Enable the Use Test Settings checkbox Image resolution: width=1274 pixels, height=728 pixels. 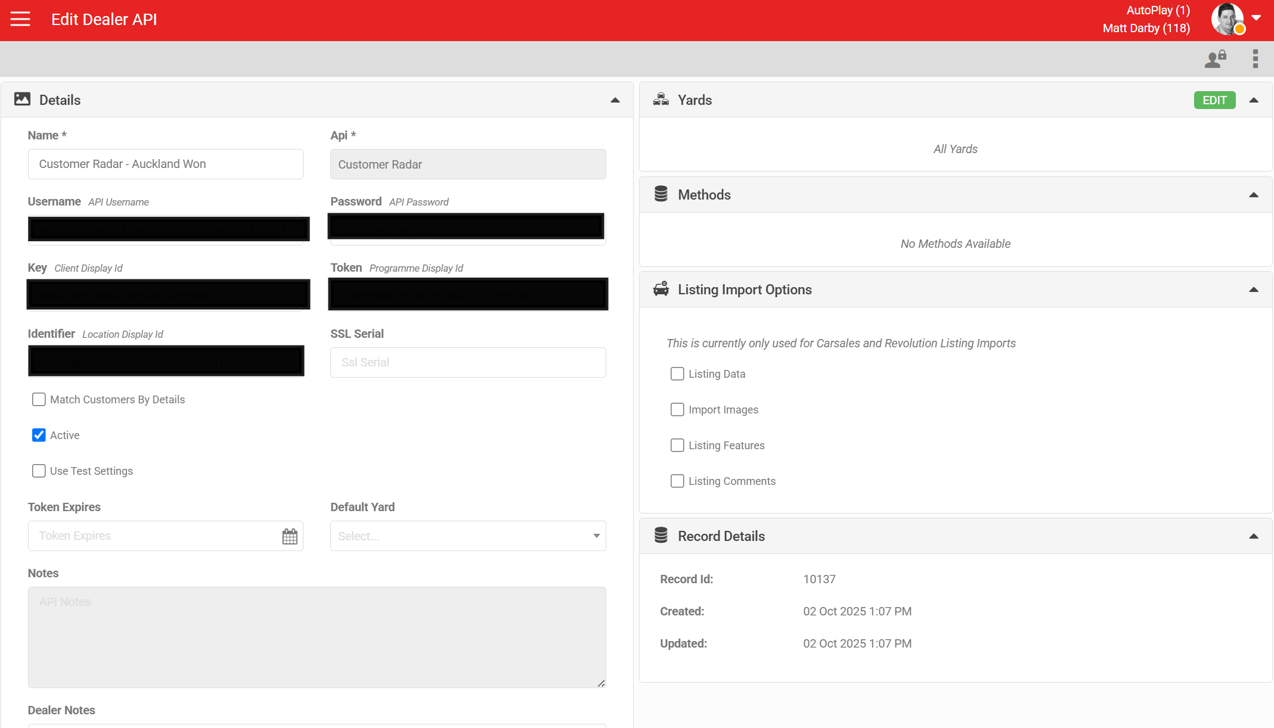tap(39, 471)
